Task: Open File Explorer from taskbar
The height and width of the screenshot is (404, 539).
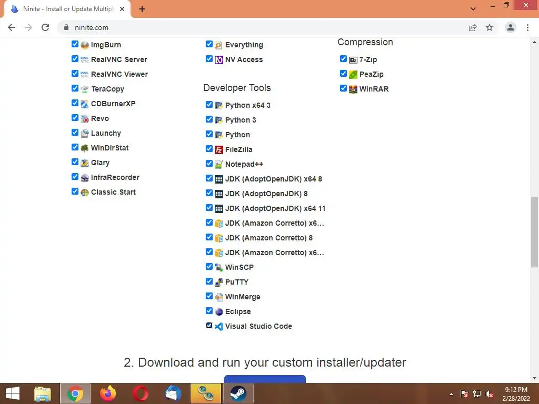Action: point(43,393)
